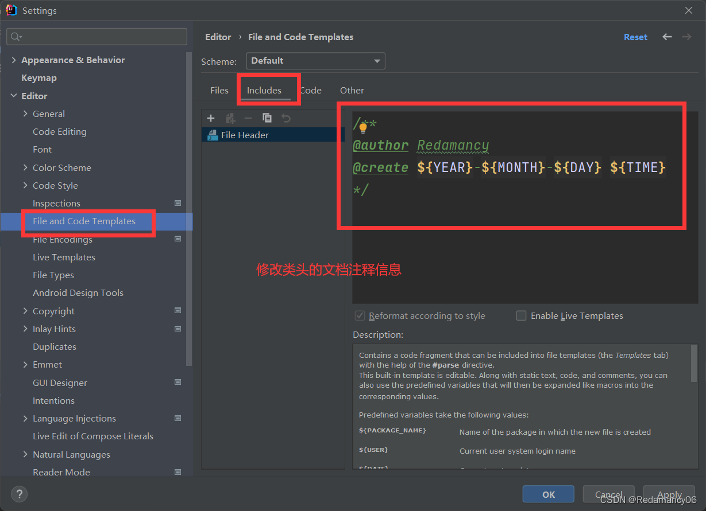Select File Header template in list
706x511 pixels.
point(273,135)
